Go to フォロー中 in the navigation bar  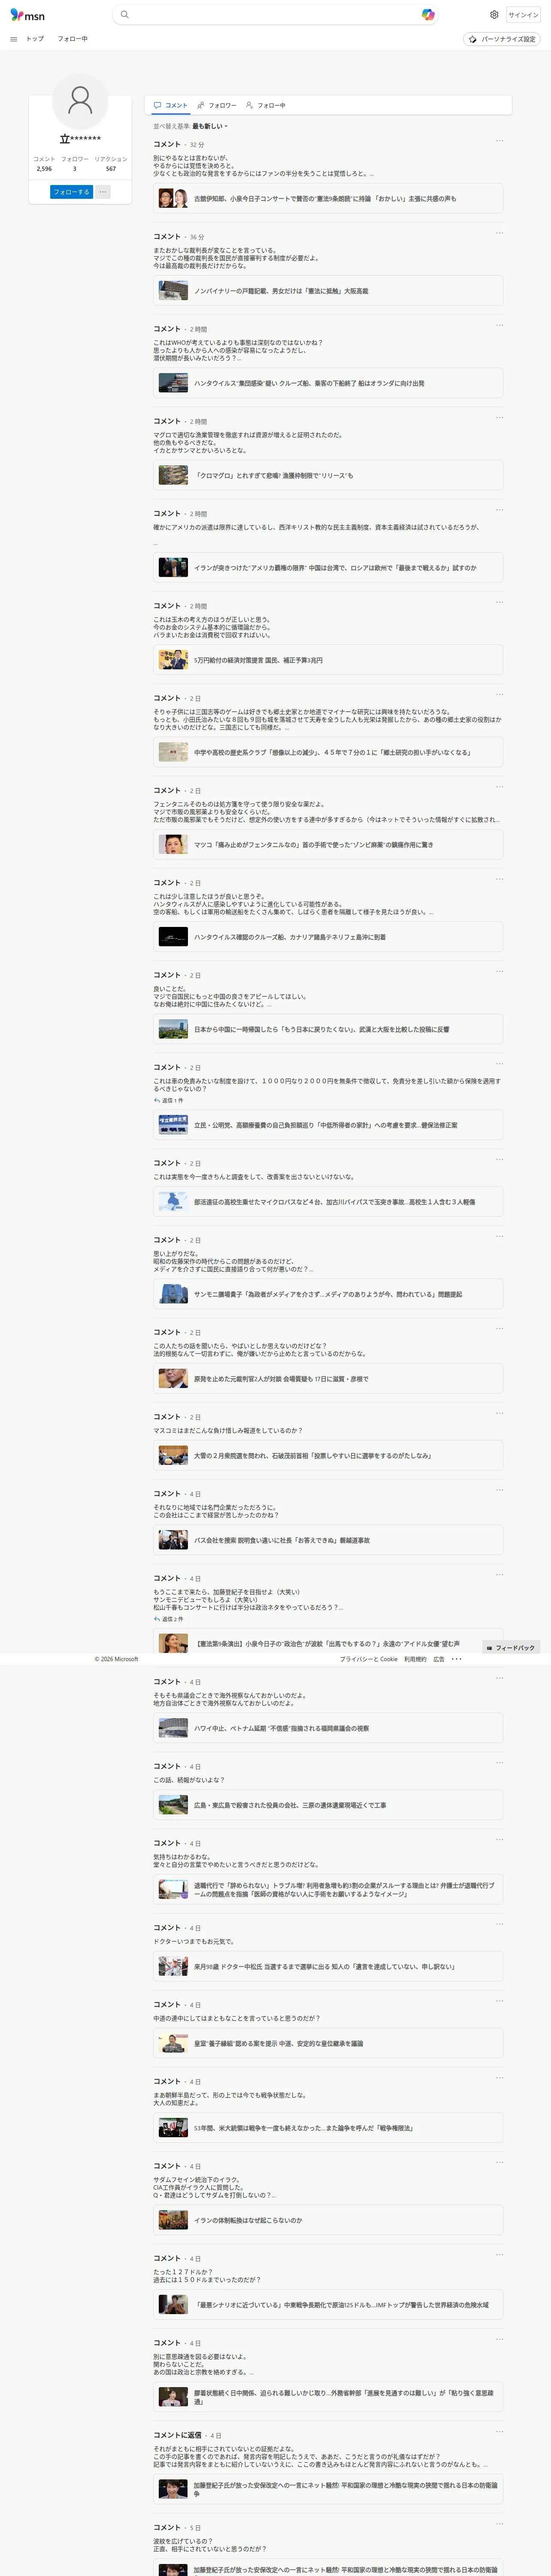click(x=72, y=39)
